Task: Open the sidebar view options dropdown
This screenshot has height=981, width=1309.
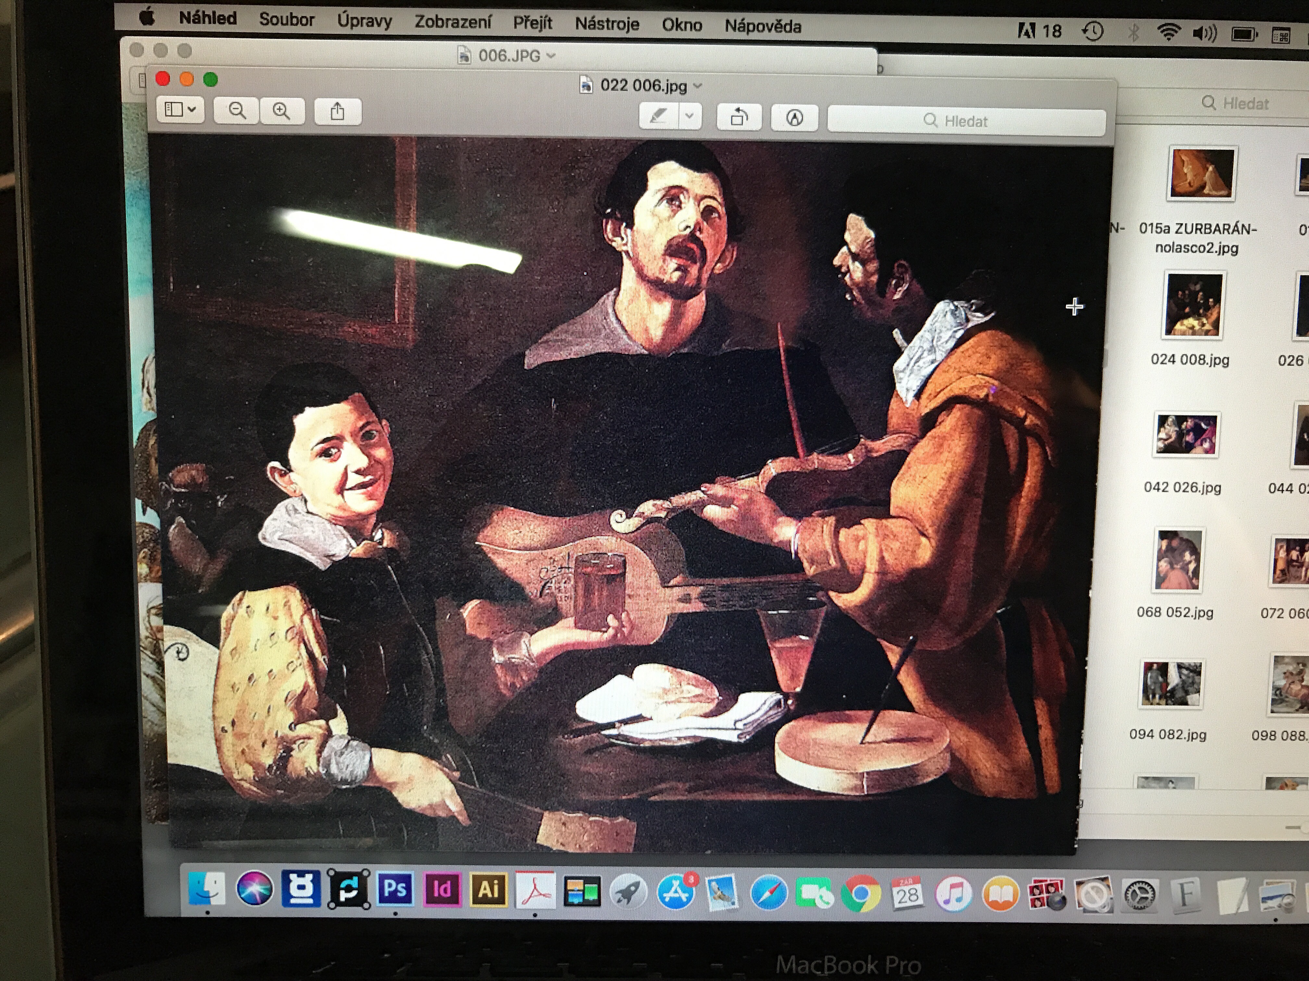Action: [181, 110]
